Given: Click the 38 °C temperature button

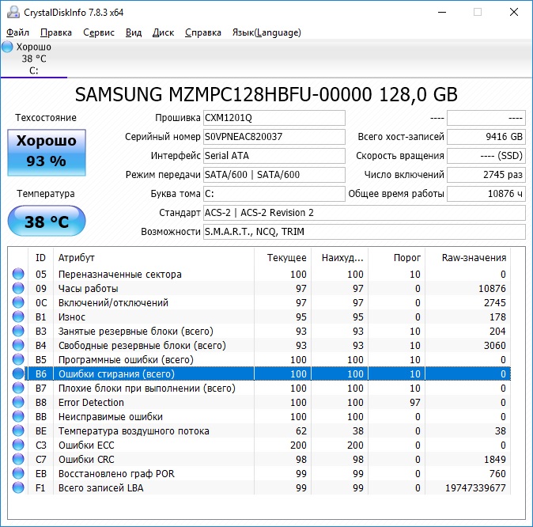Looking at the screenshot, I should click(x=47, y=221).
